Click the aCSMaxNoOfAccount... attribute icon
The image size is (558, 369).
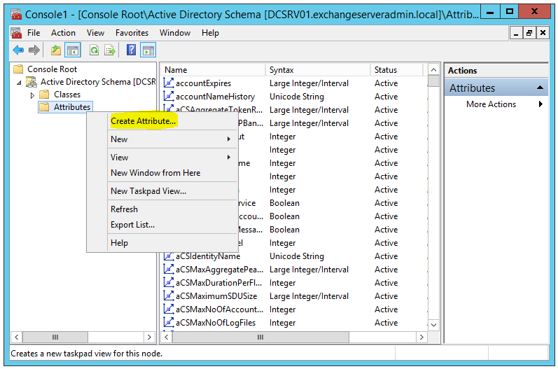(x=168, y=309)
